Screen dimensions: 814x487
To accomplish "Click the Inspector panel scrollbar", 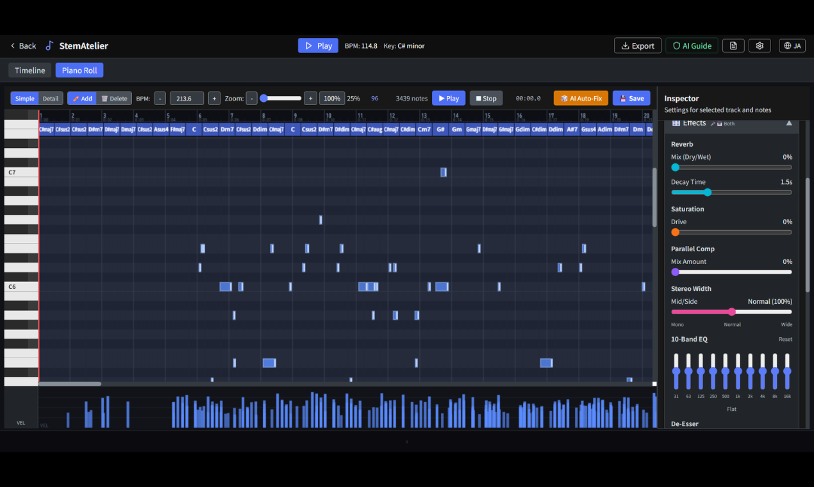I will [x=808, y=234].
